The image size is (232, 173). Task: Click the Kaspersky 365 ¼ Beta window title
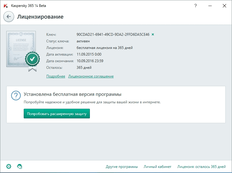pos(29,6)
